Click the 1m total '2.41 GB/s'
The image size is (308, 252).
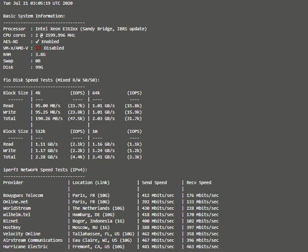point(104,157)
